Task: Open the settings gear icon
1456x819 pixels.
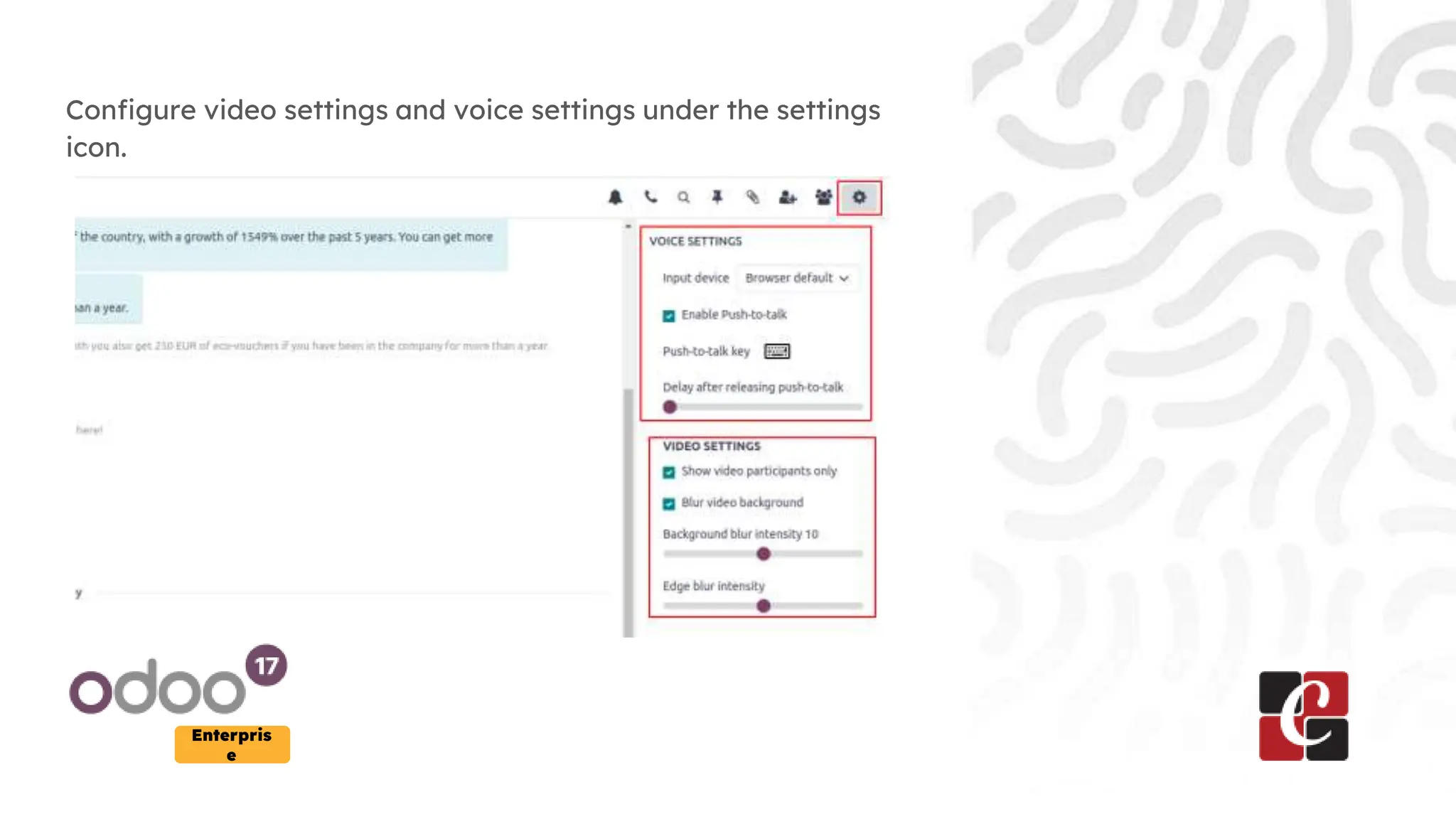Action: point(859,197)
